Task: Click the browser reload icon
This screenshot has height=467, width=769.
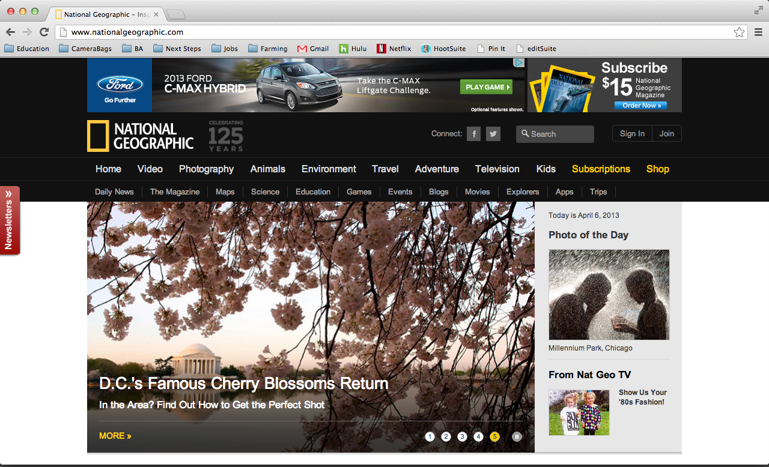Action: (44, 32)
